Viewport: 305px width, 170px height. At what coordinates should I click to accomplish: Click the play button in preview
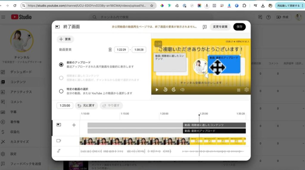tap(157, 89)
